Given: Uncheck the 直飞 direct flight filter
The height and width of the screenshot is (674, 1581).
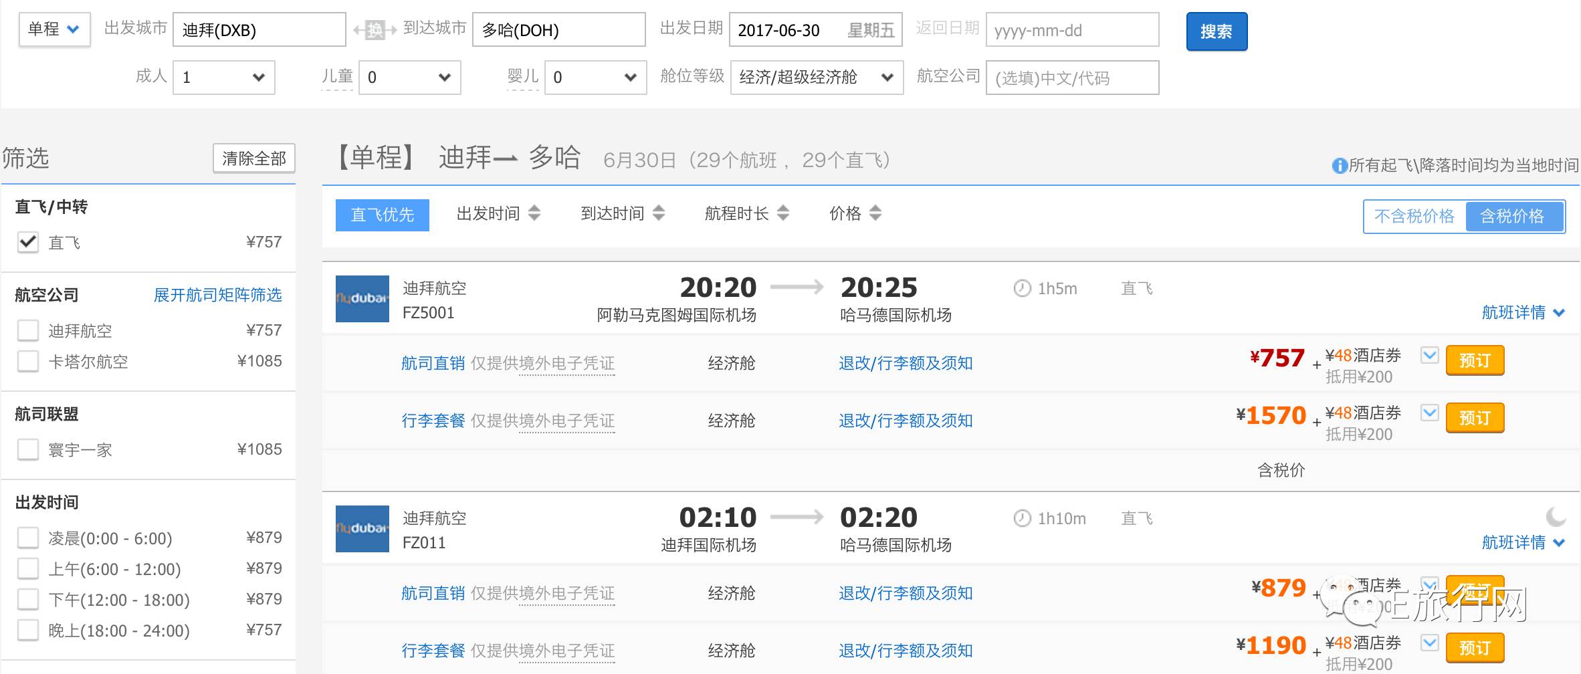Looking at the screenshot, I should (x=28, y=242).
